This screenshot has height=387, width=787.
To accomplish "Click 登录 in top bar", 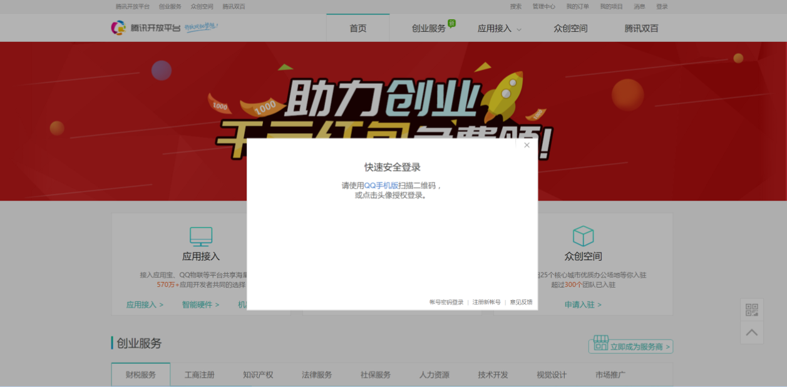I will click(662, 6).
